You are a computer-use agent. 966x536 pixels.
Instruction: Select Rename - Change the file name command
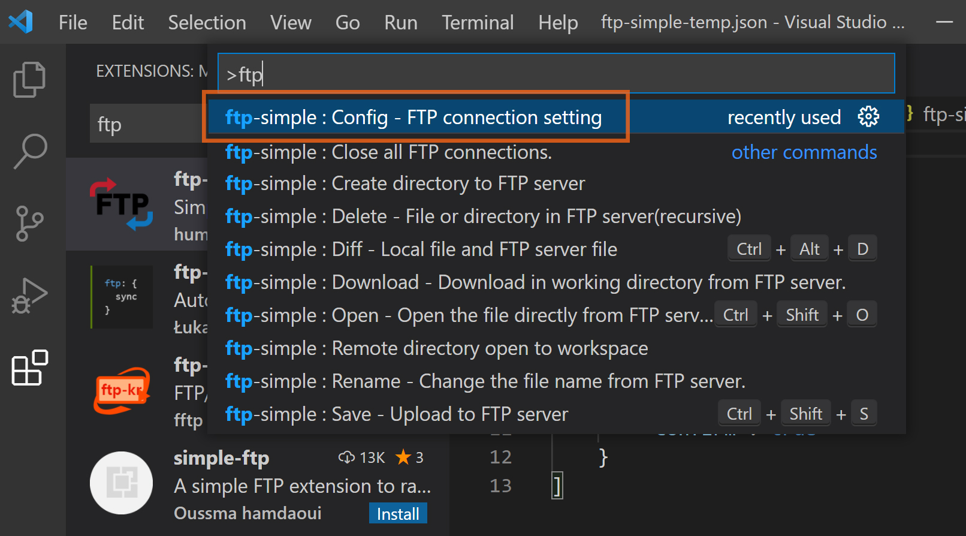pos(556,381)
